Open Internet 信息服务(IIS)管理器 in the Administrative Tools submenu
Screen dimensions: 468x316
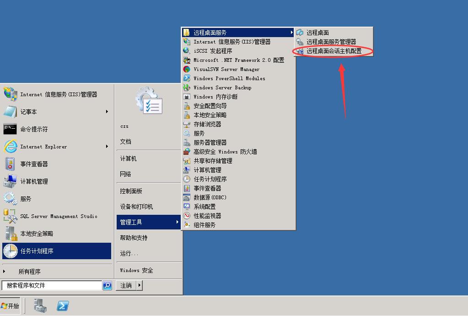tap(238, 42)
